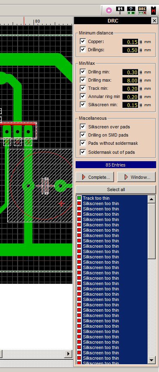Edit the Track min value field
Image resolution: width=159 pixels, height=372 pixels.
(x=130, y=89)
